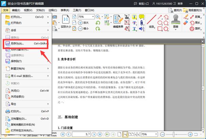Viewport: 206px width, 139px height.
Task: Select the strikethrough text T tool
Action: tap(134, 23)
